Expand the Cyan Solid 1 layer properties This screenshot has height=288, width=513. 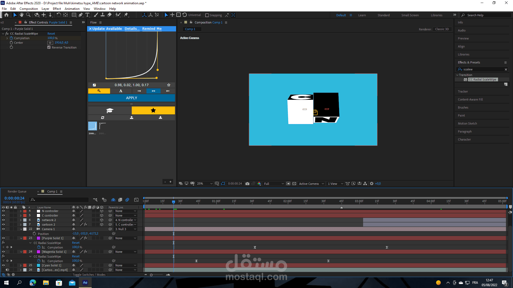tap(21, 265)
